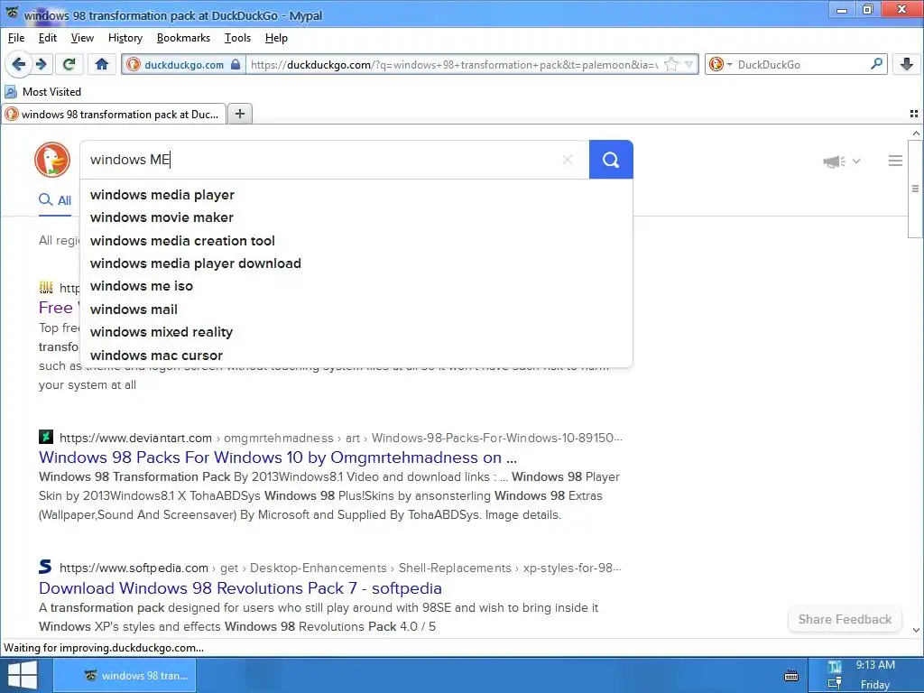Open the File menu
Viewport: 924px width, 693px height.
(16, 38)
